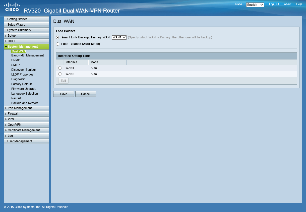The image size is (306, 212).
Task: Go to System Summary
Action: (27, 30)
